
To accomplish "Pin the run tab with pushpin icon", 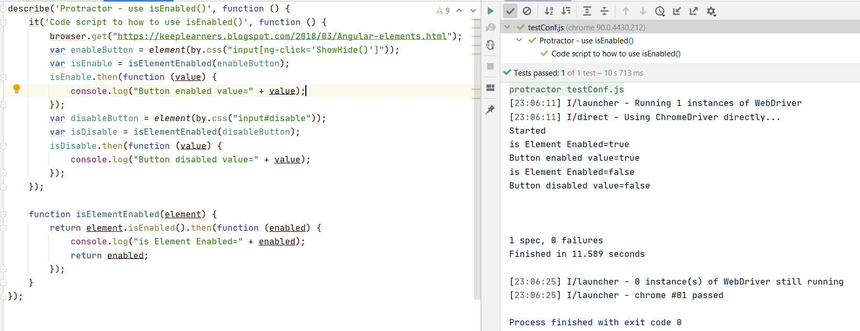I will [490, 109].
